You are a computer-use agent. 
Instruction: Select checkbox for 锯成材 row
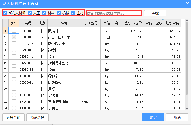pos(14,31)
